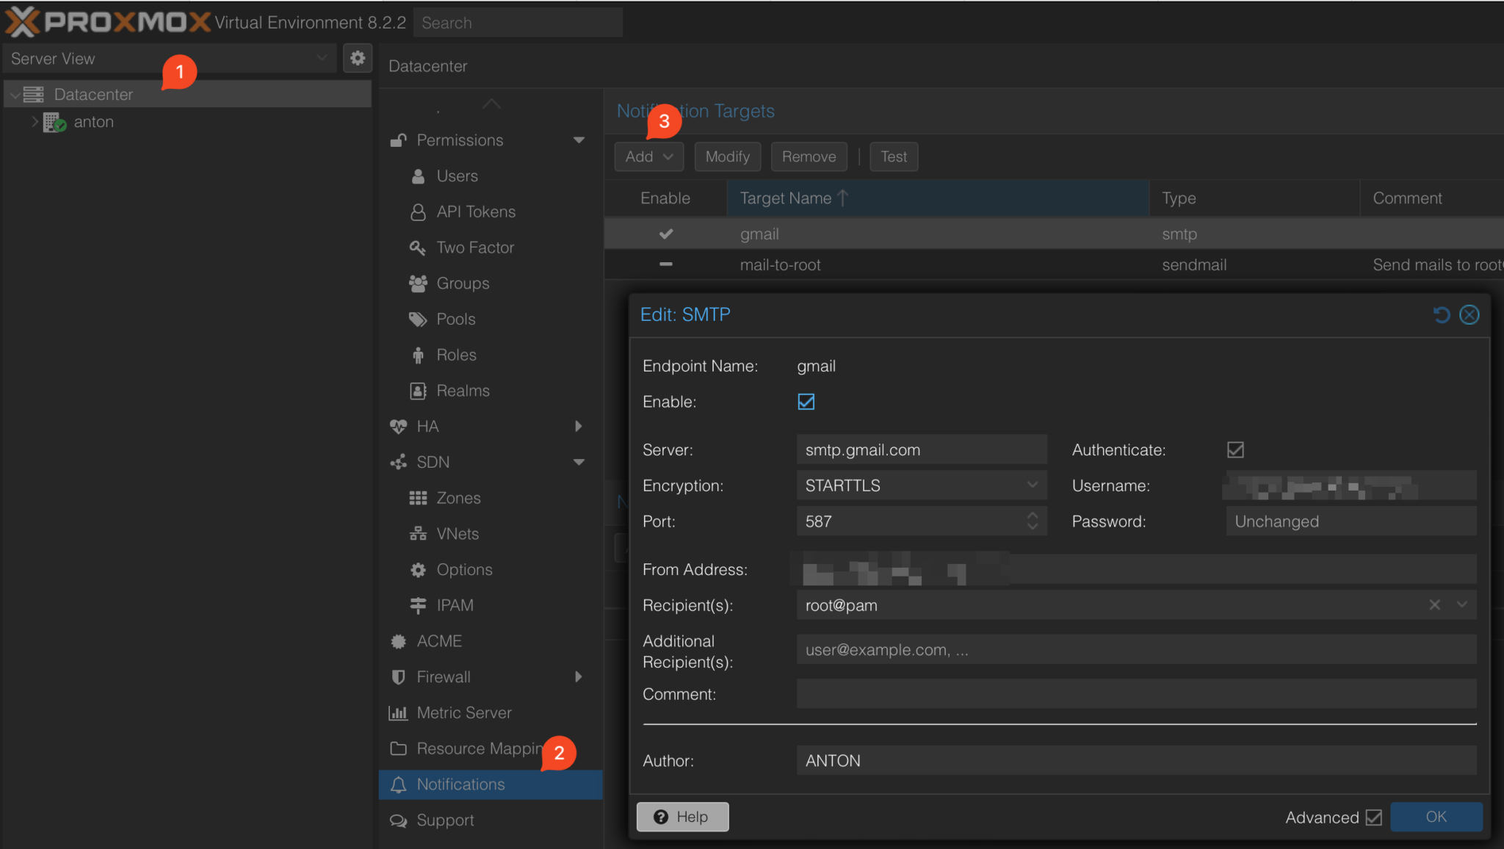The width and height of the screenshot is (1504, 849).
Task: Toggle the Authenticate checkbox
Action: click(1234, 449)
